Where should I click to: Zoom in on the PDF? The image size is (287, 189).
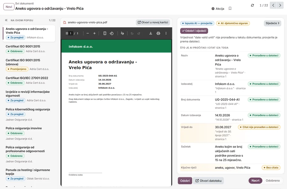tap(94, 33)
